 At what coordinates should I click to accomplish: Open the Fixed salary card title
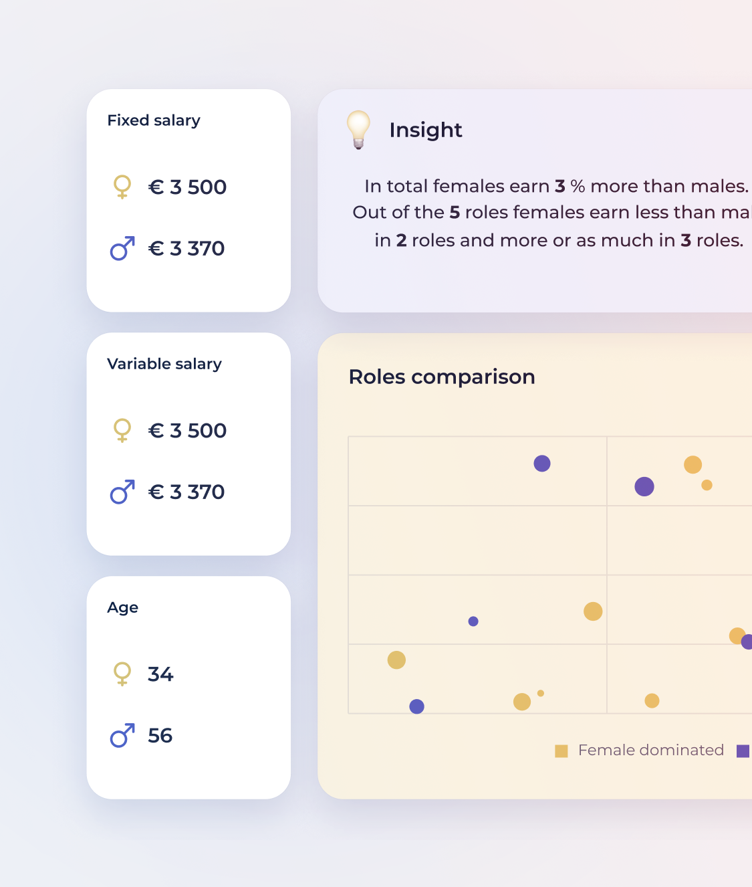click(x=154, y=120)
